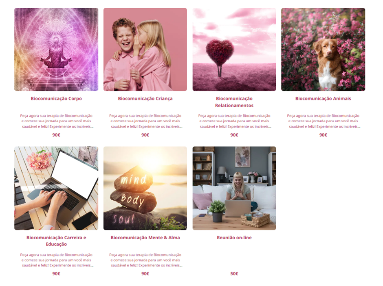Open the woman on sofa laptop image
383x286 pixels.
click(x=234, y=188)
